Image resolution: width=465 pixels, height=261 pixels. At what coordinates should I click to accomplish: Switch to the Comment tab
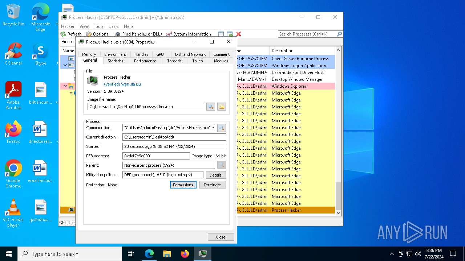coord(222,54)
